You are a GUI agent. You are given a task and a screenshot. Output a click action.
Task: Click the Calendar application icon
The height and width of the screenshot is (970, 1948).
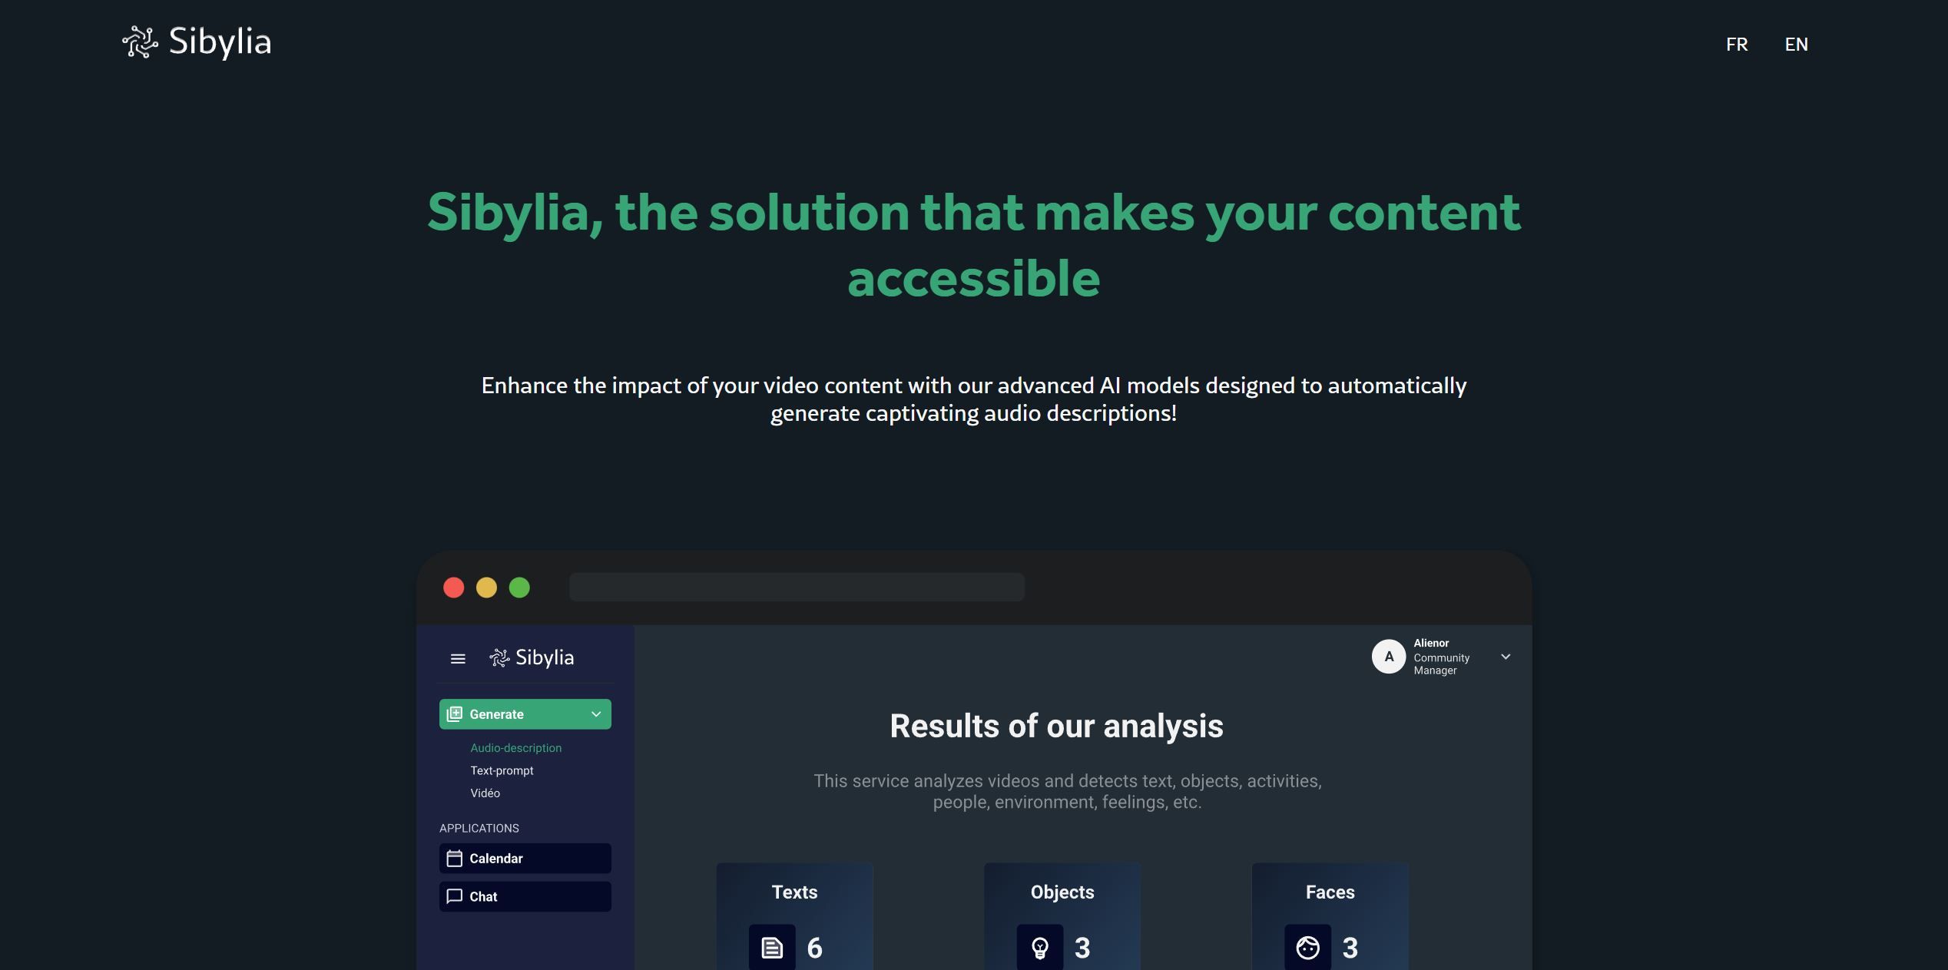tap(453, 857)
